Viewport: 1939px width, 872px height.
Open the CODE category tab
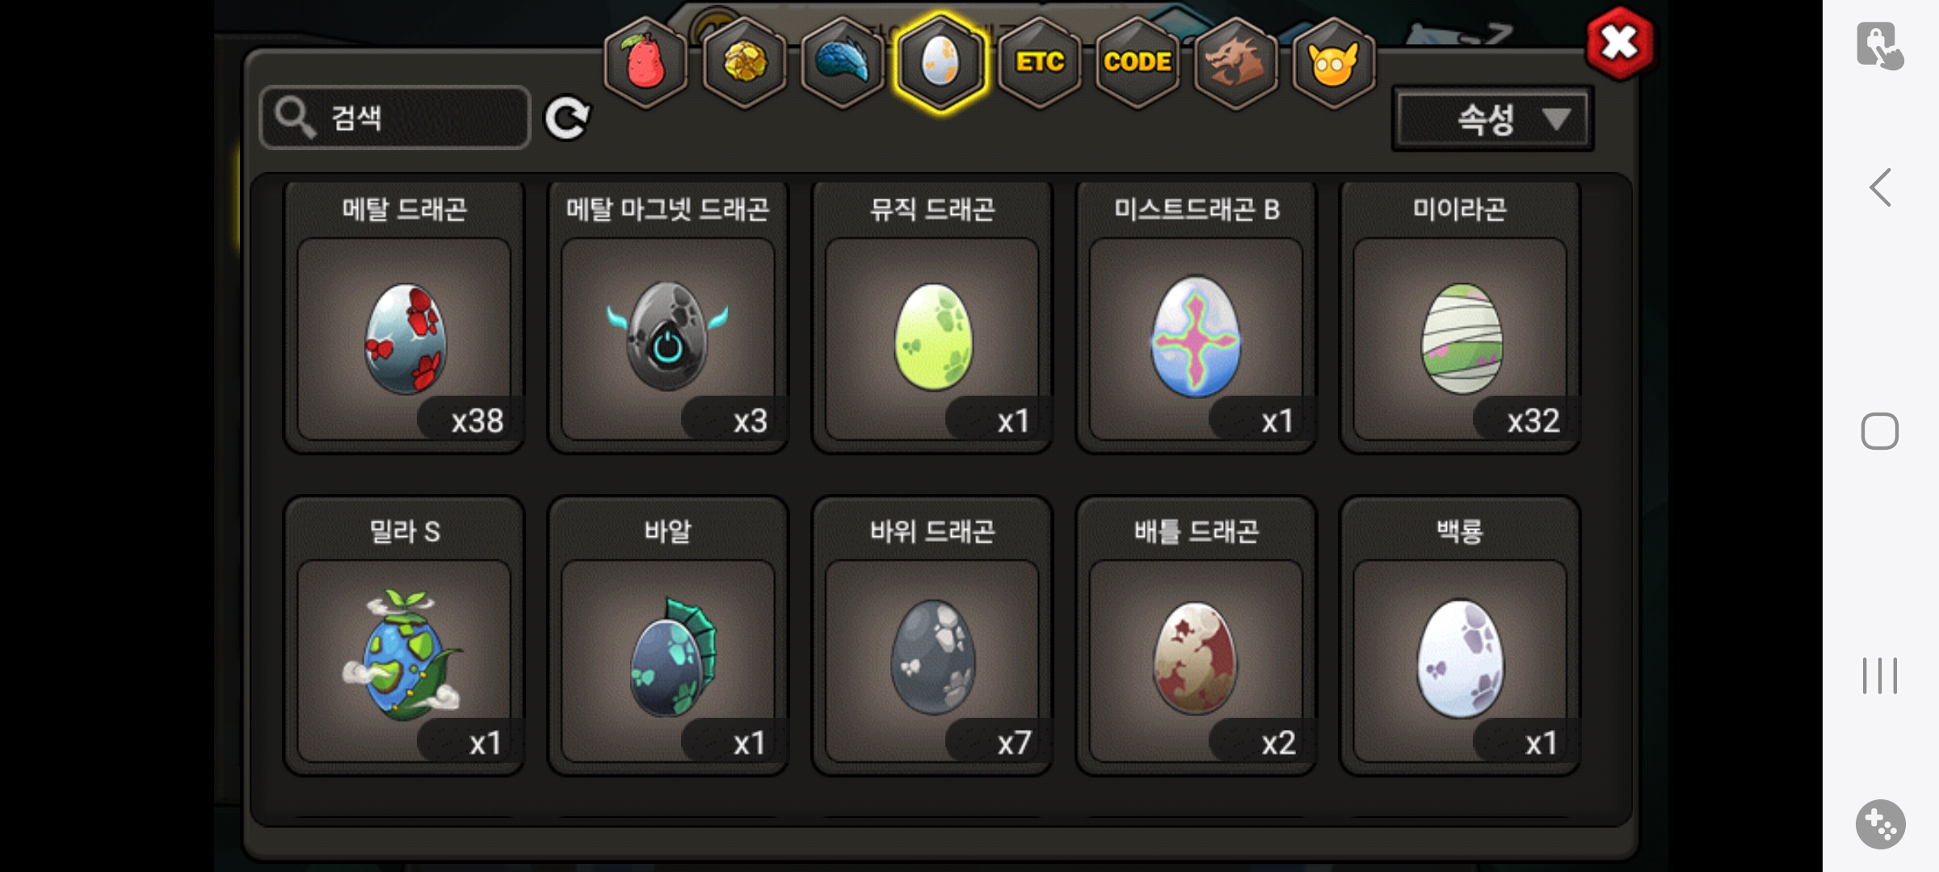pyautogui.click(x=1138, y=62)
